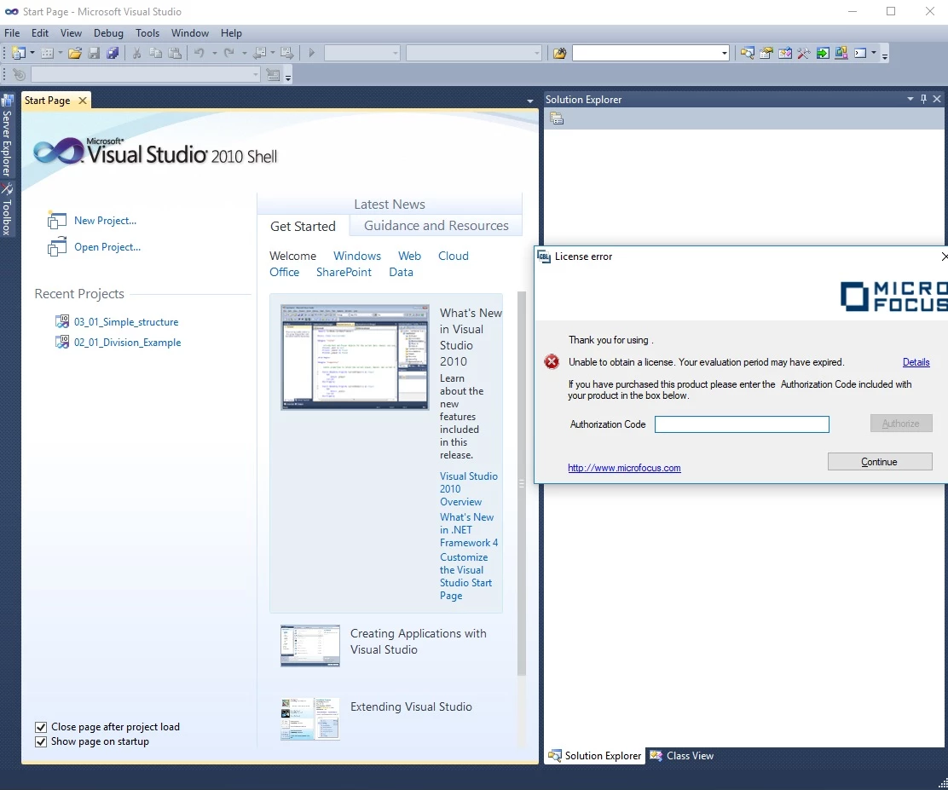Viewport: 948px width, 790px height.
Task: Click the Details link in License error
Action: tap(916, 362)
